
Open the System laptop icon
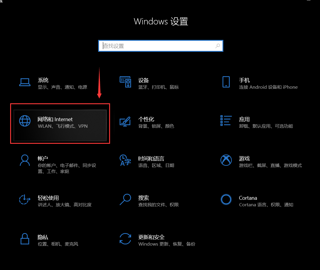pyautogui.click(x=25, y=82)
